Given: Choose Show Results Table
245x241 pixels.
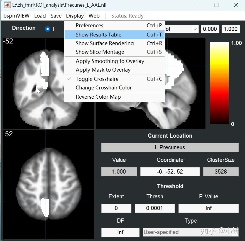Looking at the screenshot, I should pos(115,35).
